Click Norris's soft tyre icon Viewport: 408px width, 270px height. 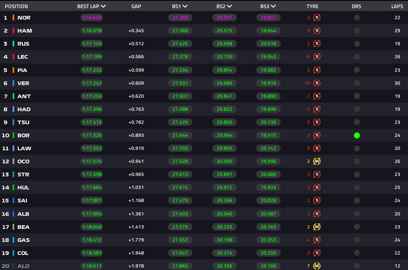[x=317, y=18]
